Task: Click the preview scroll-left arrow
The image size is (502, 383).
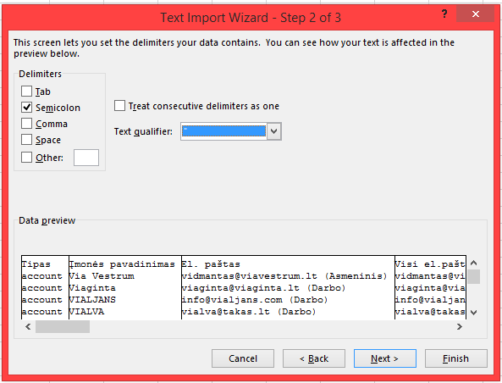Action: (28, 326)
